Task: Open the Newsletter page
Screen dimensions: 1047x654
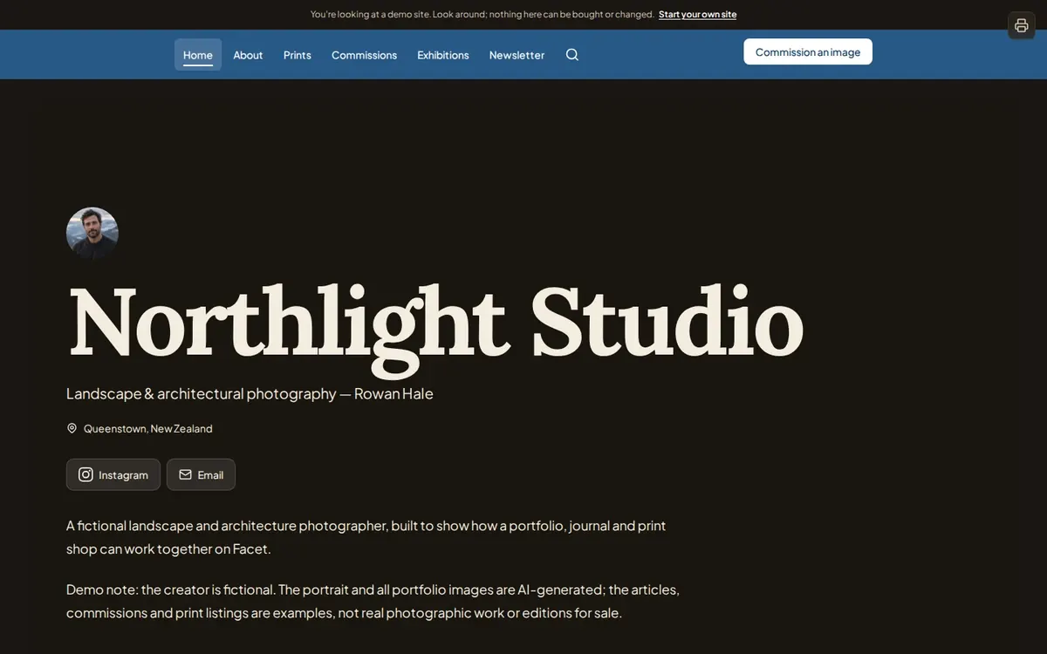Action: [x=517, y=55]
